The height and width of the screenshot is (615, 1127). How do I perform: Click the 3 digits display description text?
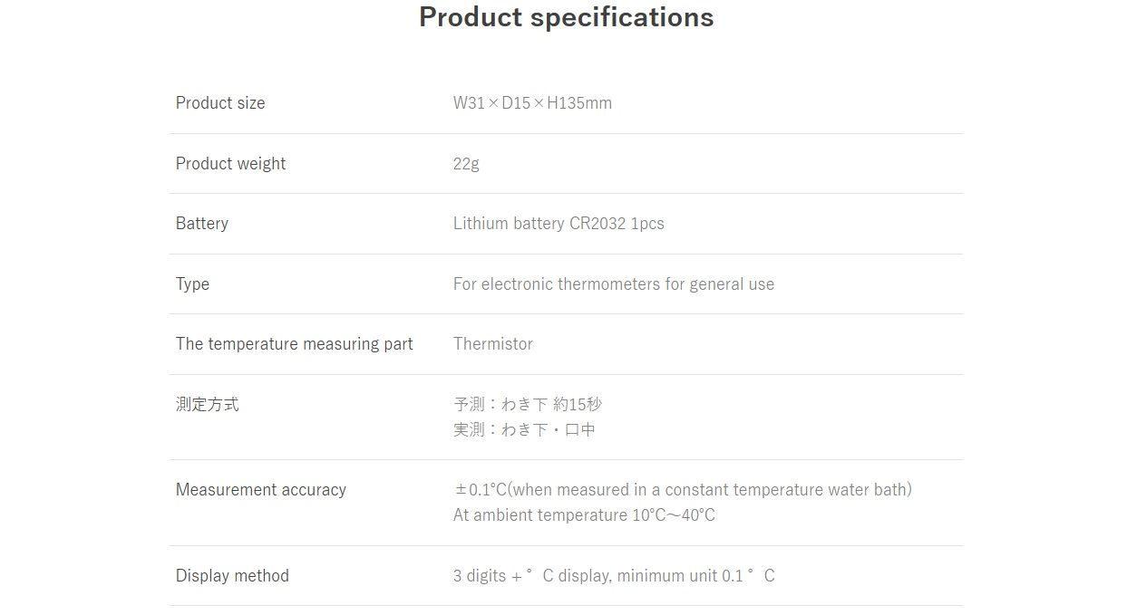click(614, 576)
